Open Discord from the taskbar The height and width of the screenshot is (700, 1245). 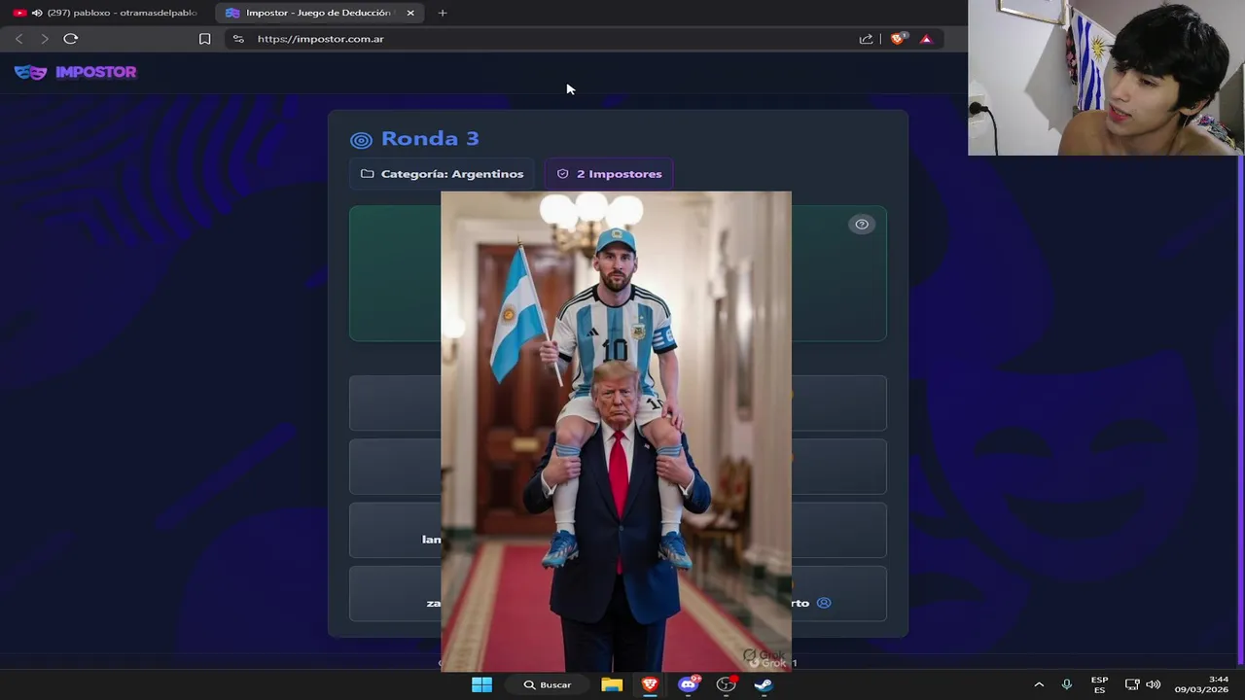click(689, 684)
